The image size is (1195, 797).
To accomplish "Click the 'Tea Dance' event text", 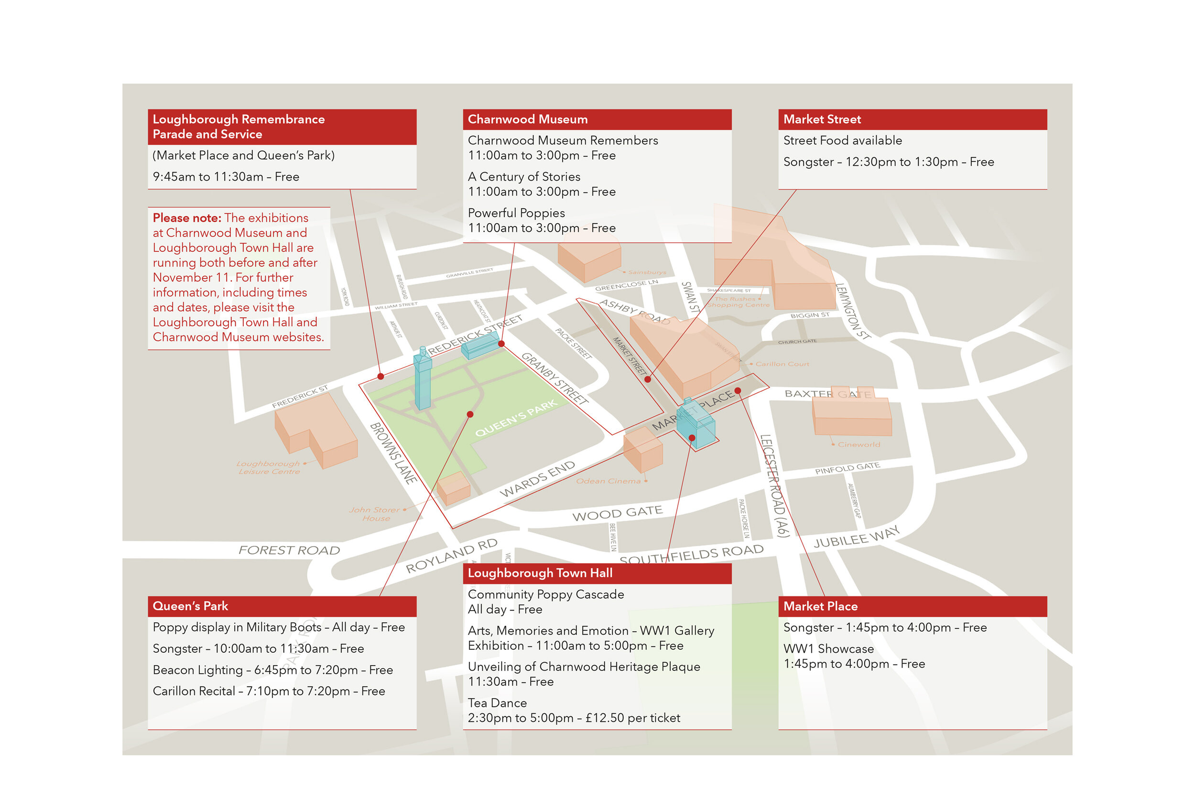I will 497,703.
